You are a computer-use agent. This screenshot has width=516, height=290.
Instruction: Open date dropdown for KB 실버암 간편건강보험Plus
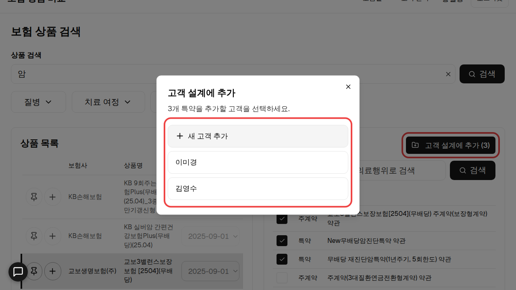210,236
